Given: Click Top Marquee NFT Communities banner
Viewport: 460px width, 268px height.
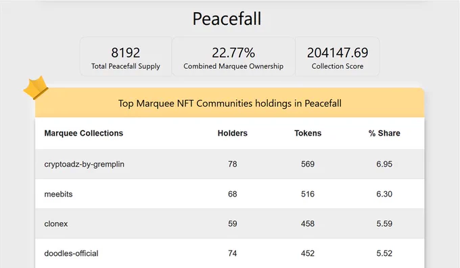Looking at the screenshot, I should pyautogui.click(x=230, y=103).
